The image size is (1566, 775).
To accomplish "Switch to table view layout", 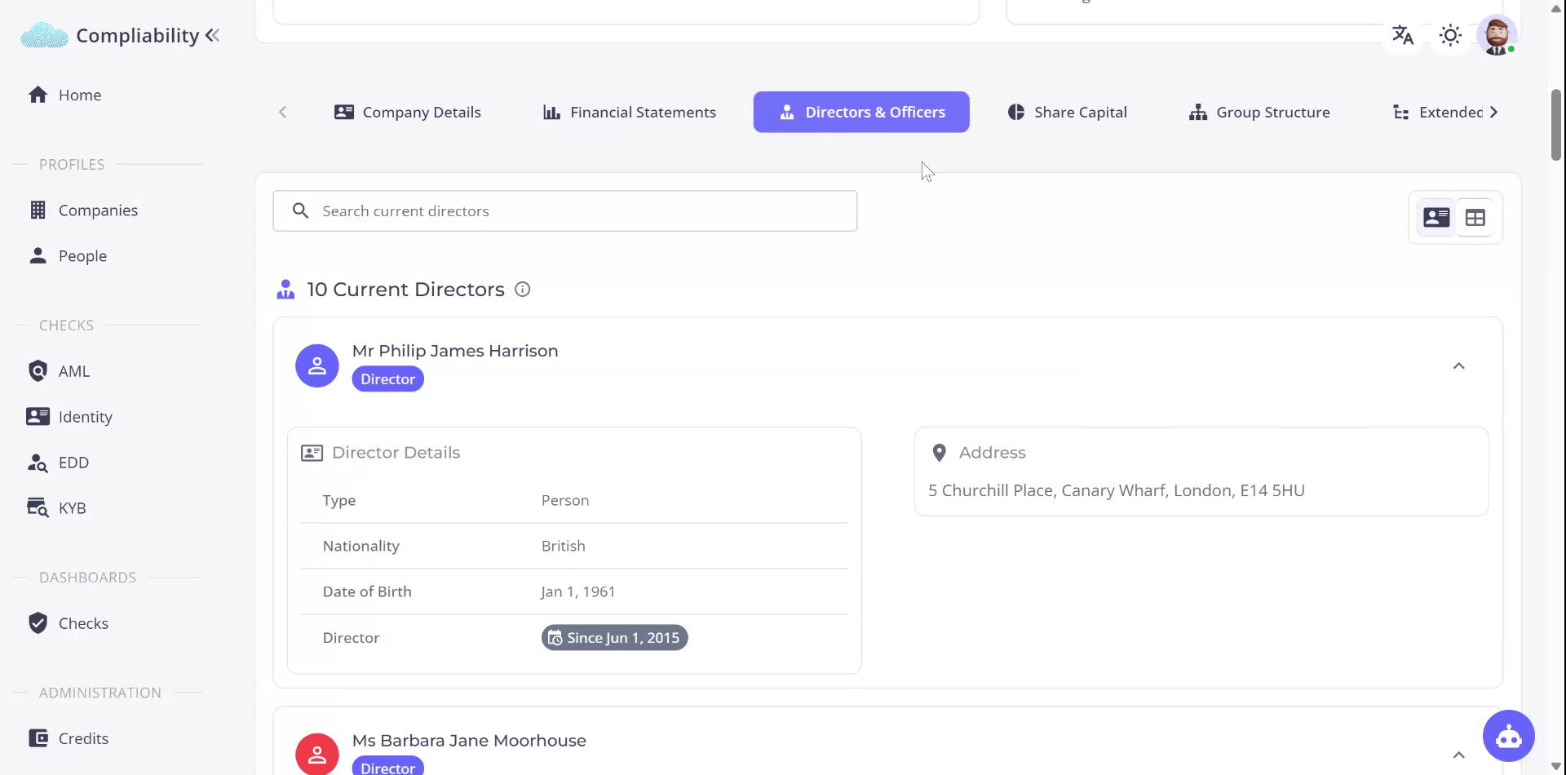I will 1475,218.
